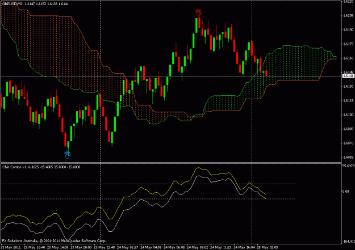This screenshot has height=250, width=355.
Task: Click the 1.6115 price scale label
Action: pyautogui.click(x=348, y=100)
